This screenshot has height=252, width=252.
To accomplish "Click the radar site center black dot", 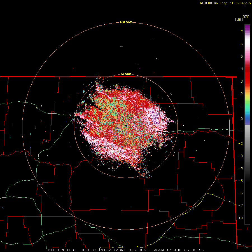I will (x=126, y=126).
